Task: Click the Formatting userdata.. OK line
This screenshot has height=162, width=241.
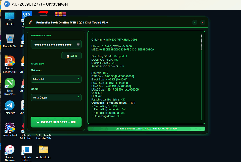Action: pos(108,113)
